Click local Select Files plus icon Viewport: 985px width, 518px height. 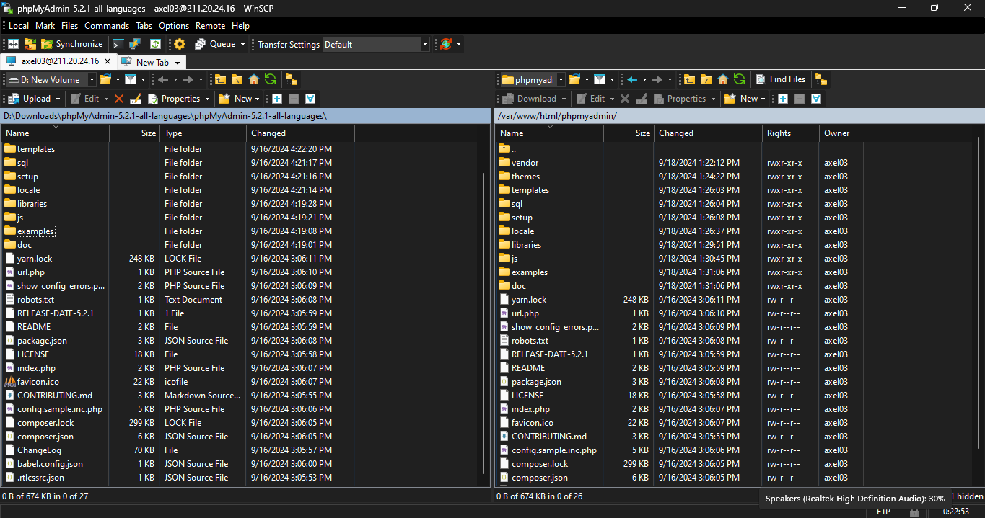coord(277,99)
